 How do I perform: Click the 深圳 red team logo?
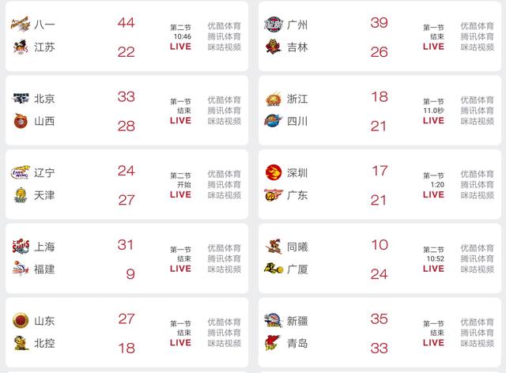(274, 172)
